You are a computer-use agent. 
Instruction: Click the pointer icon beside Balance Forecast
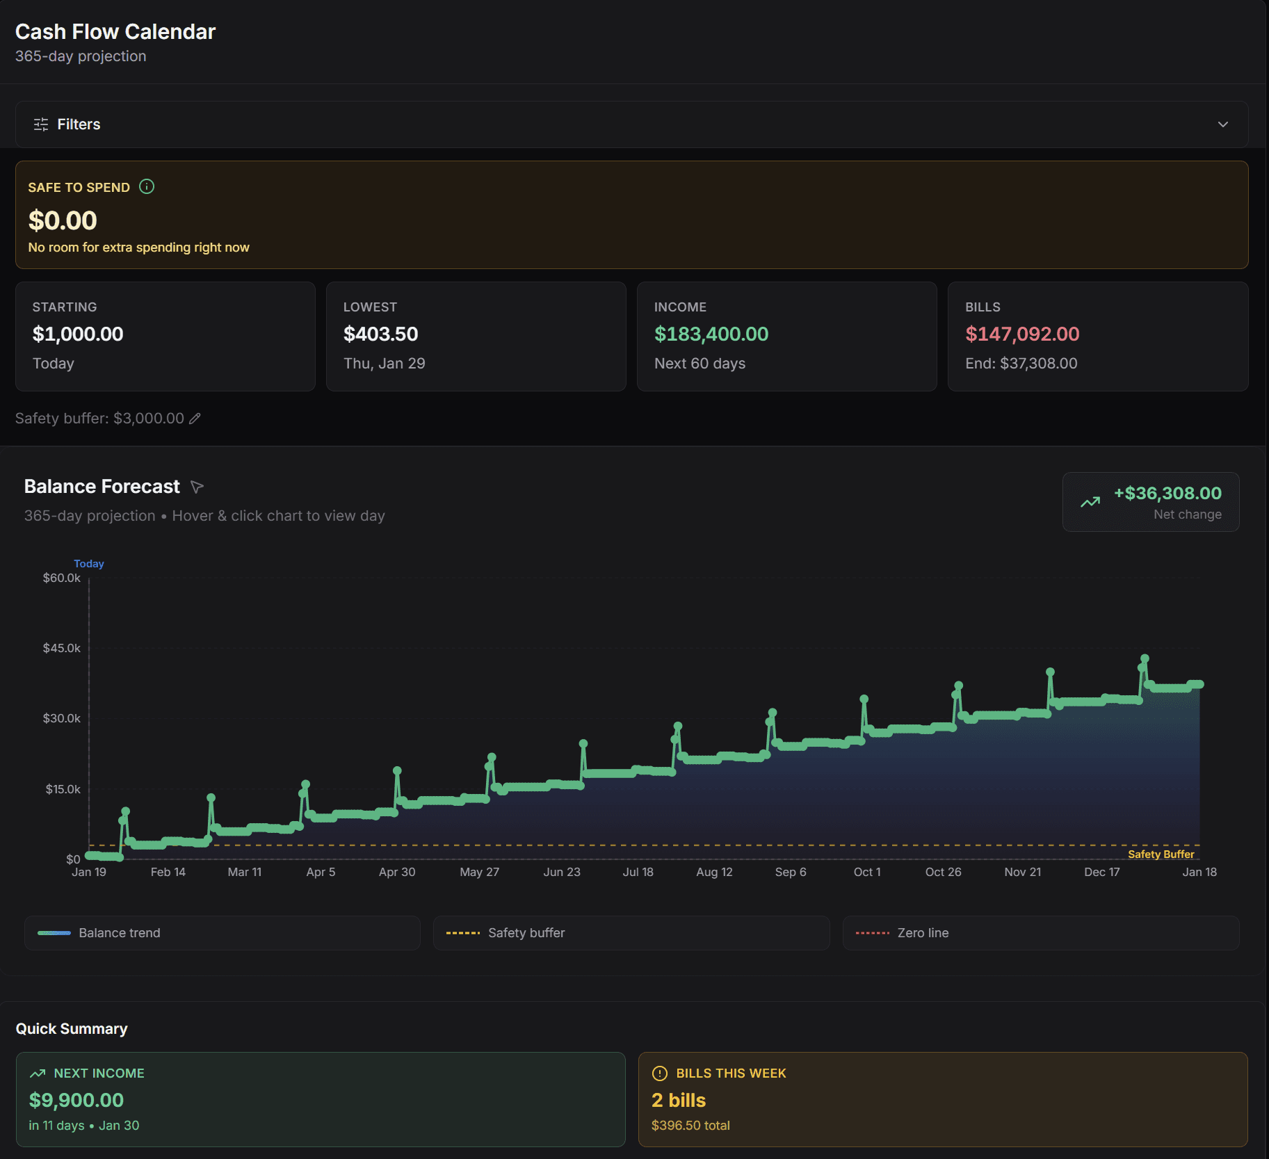(197, 487)
